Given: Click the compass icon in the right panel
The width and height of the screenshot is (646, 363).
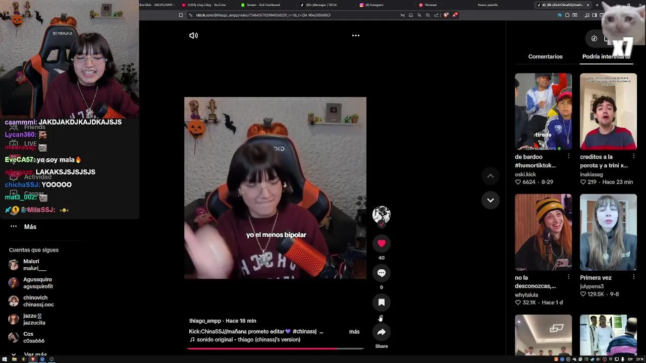Looking at the screenshot, I should (594, 38).
